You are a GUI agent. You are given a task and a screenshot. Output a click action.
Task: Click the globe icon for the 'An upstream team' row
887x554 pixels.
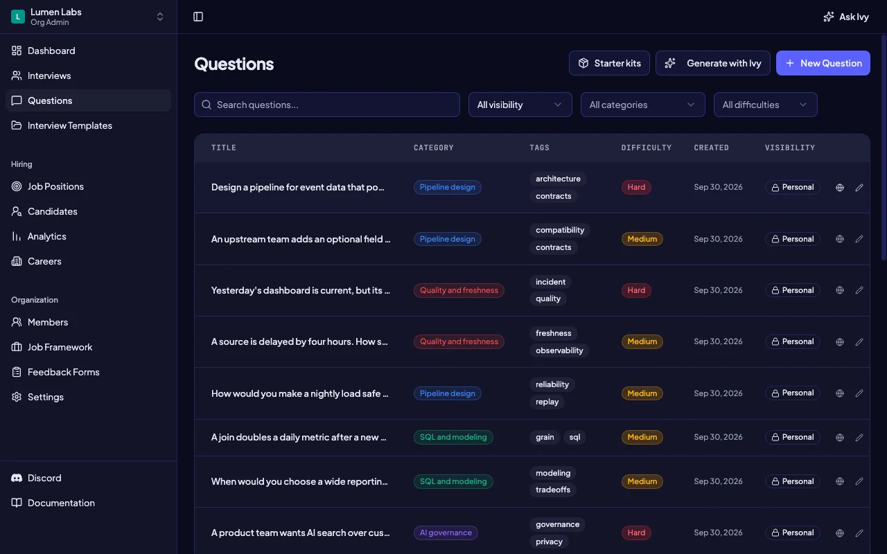click(840, 239)
